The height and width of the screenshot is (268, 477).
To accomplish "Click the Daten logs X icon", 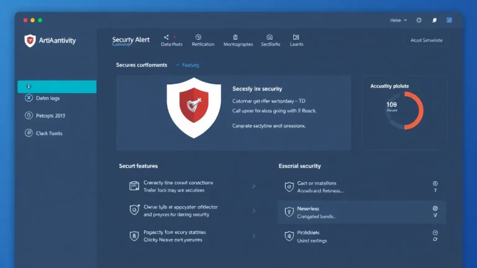I will coord(29,98).
